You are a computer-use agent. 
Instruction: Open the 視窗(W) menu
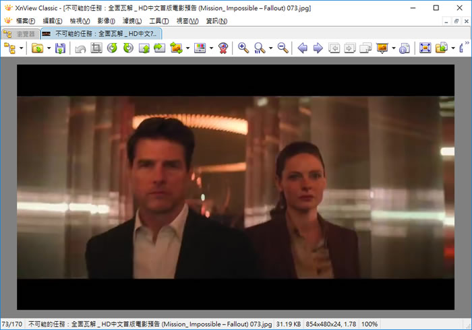[x=187, y=21]
